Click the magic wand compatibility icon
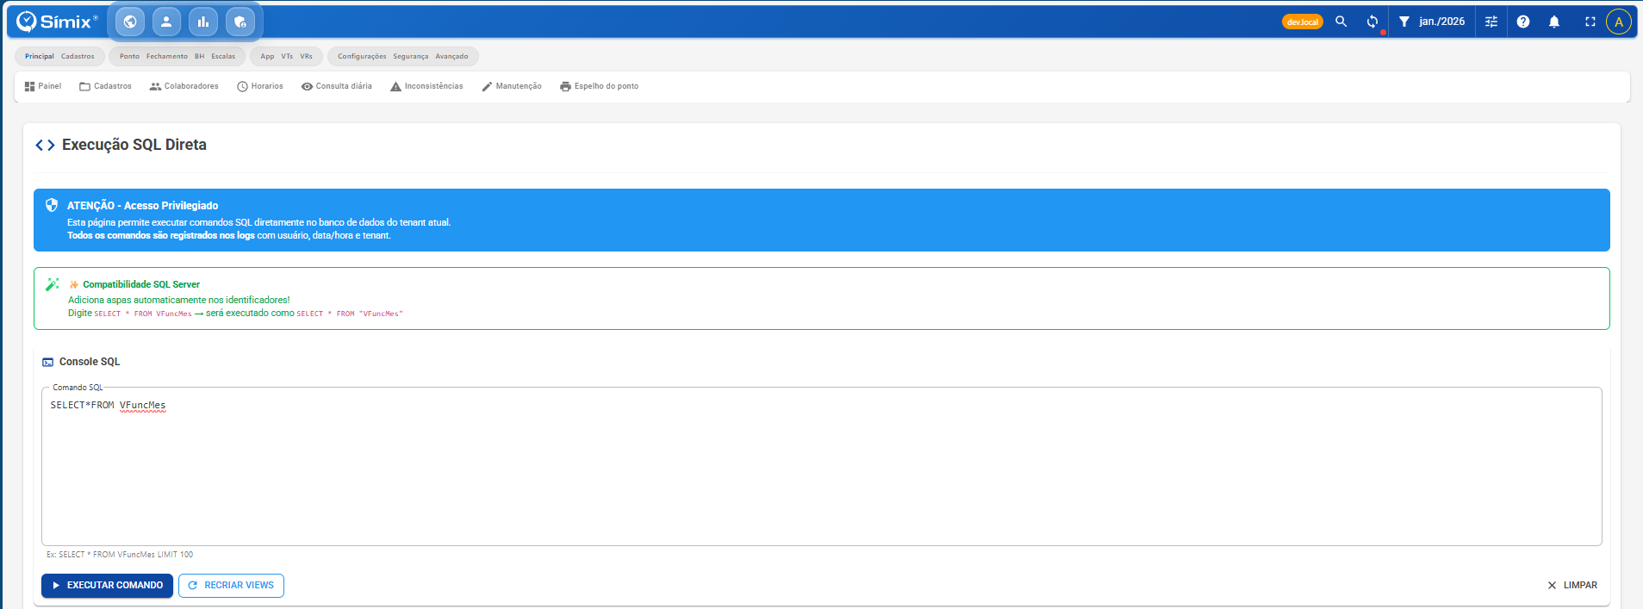This screenshot has width=1643, height=609. pos(52,284)
